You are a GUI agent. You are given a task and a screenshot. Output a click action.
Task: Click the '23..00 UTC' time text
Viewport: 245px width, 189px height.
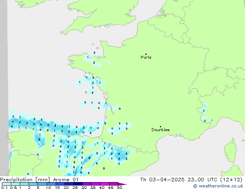[202, 180]
